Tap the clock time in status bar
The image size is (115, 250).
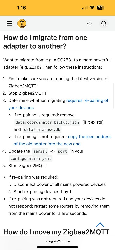tap(21, 8)
